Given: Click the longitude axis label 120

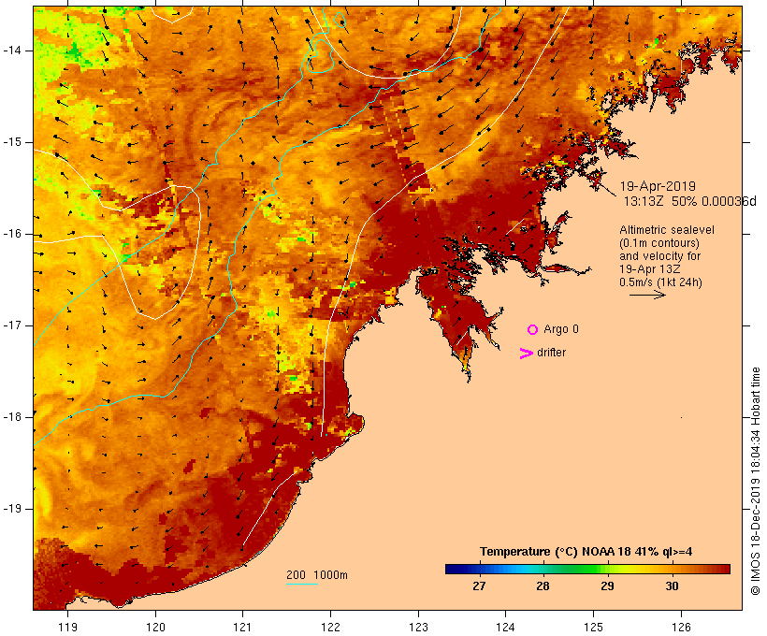Looking at the screenshot, I should click(155, 628).
